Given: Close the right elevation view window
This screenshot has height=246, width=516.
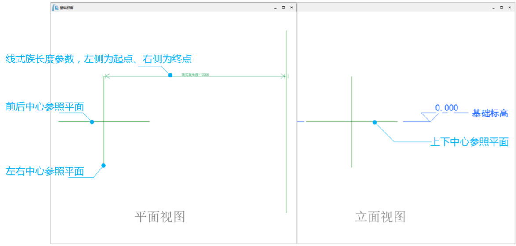Looking at the screenshot, I should [509, 7].
